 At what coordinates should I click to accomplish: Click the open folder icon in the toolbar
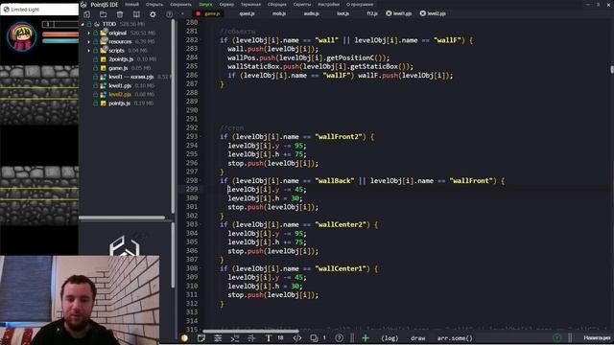pyautogui.click(x=103, y=14)
